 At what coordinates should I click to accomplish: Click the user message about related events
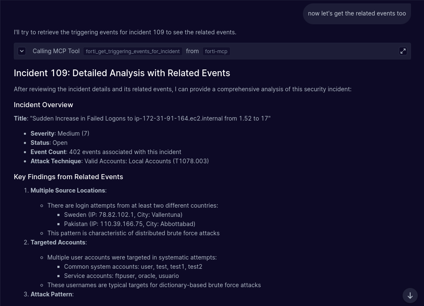(x=357, y=13)
